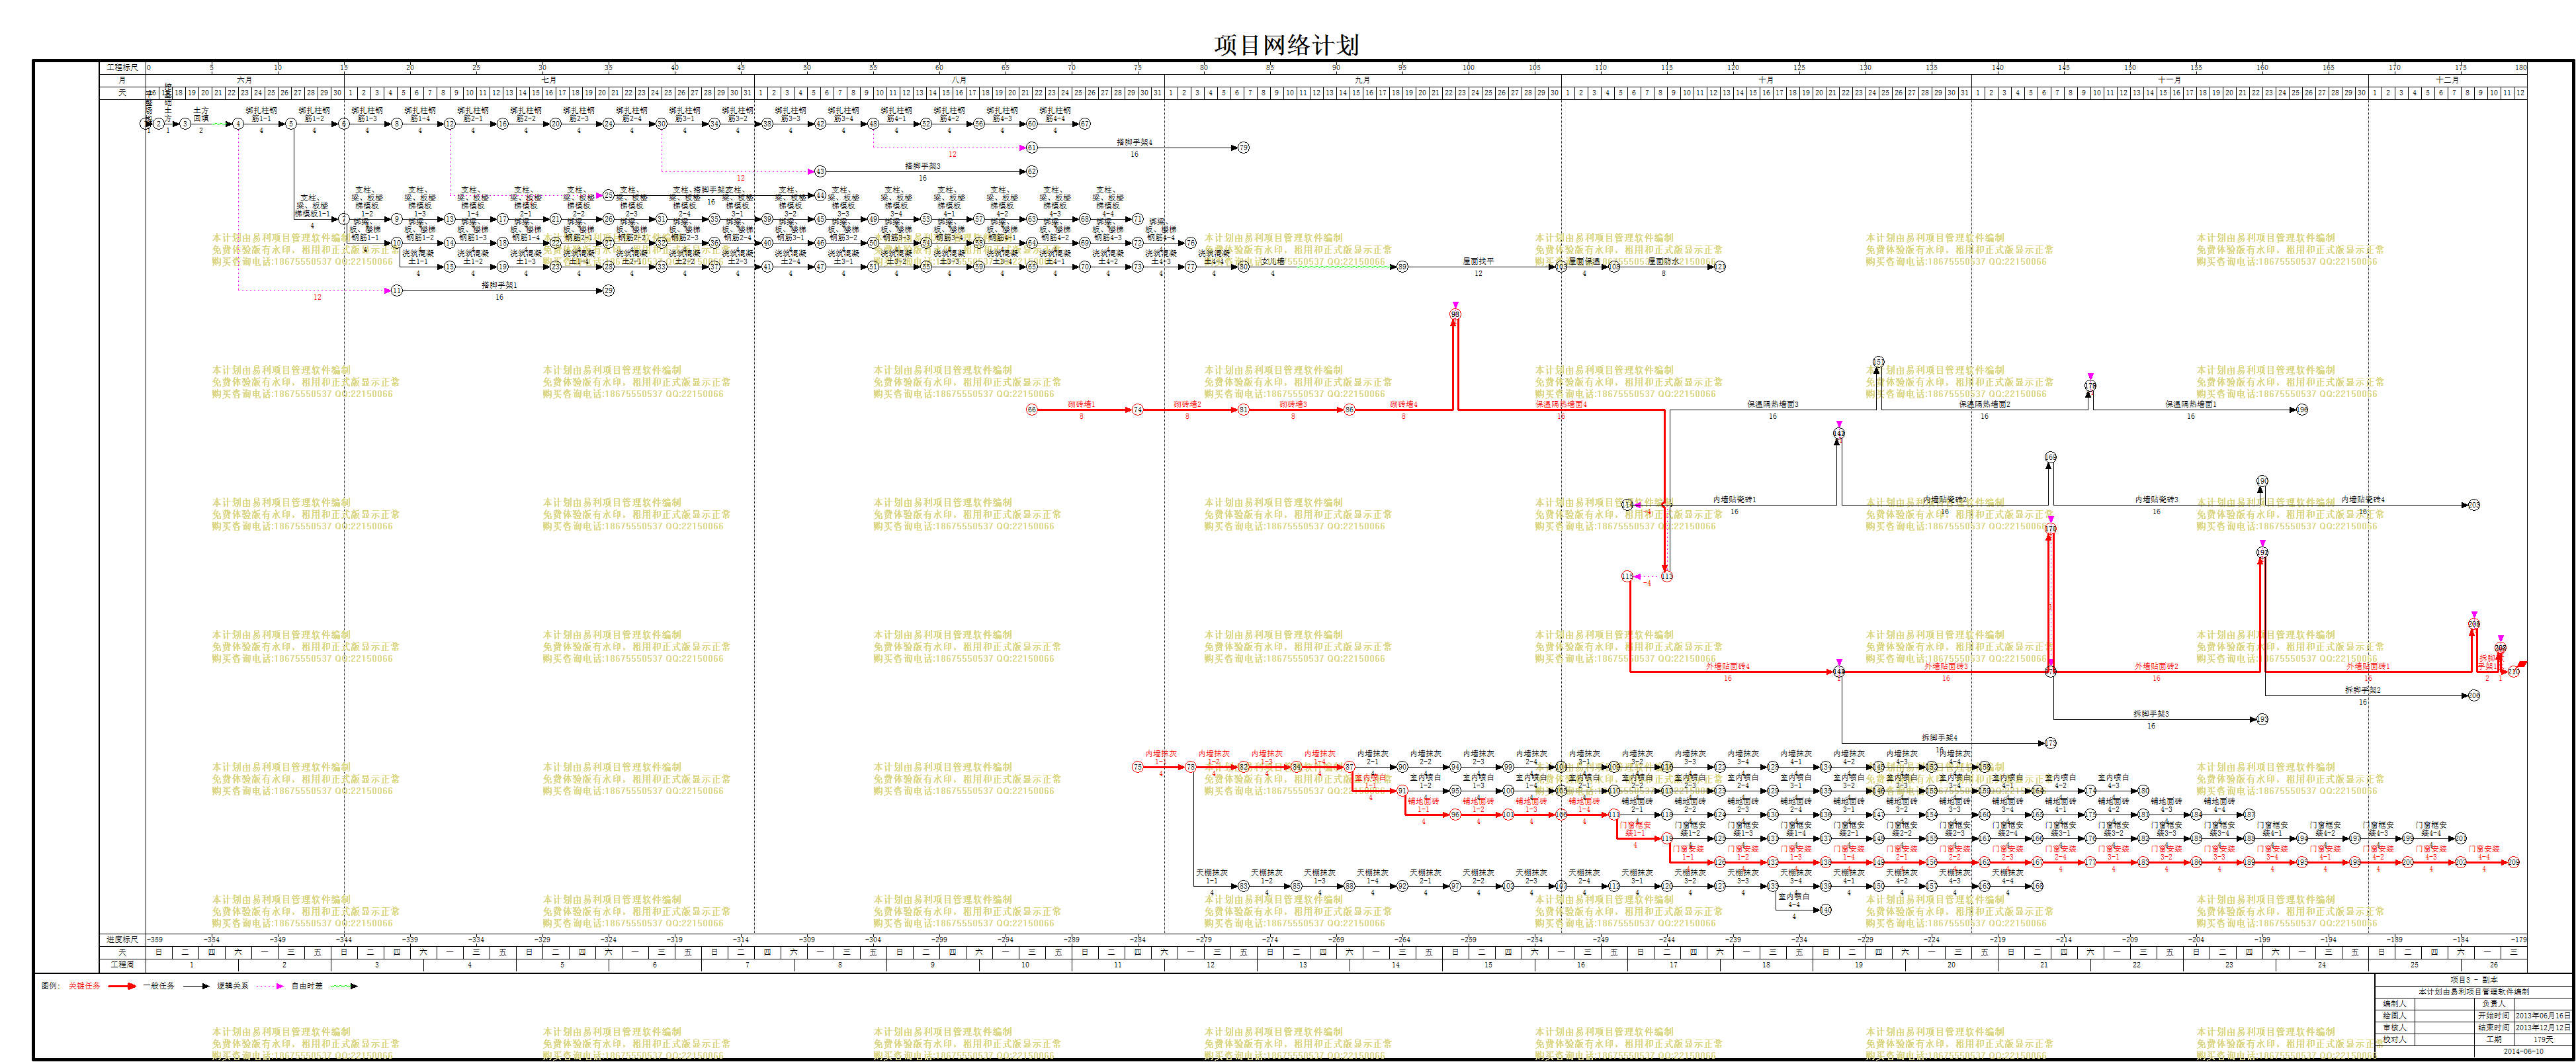Click node 61 before 搭脚手架4
The height and width of the screenshot is (1062, 2576).
click(1032, 148)
